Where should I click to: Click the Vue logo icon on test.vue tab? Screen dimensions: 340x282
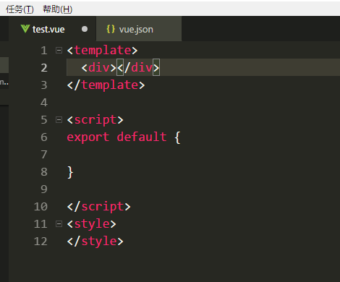pos(25,29)
